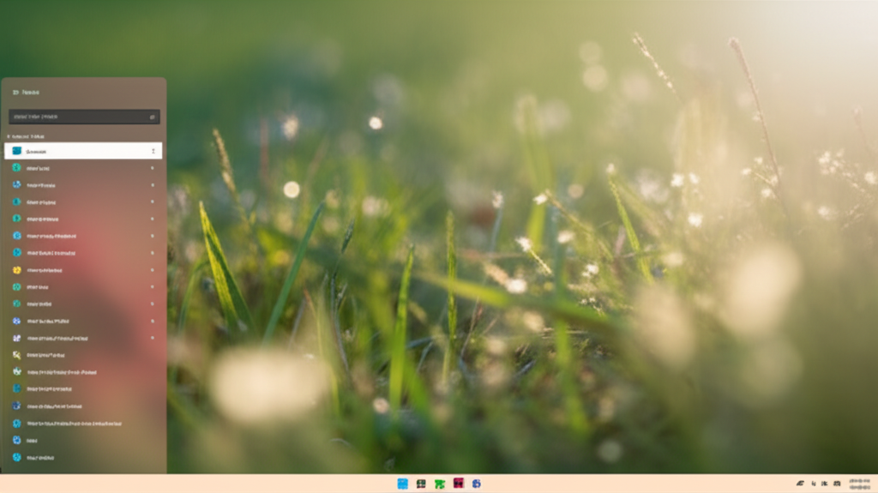The height and width of the screenshot is (493, 878).
Task: Expand the arrow on the highlighted white entry
Action: click(x=153, y=151)
